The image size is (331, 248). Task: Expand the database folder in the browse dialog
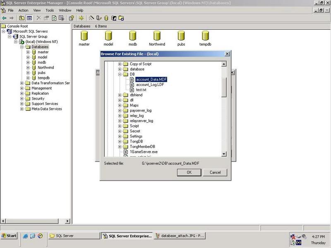(x=120, y=69)
